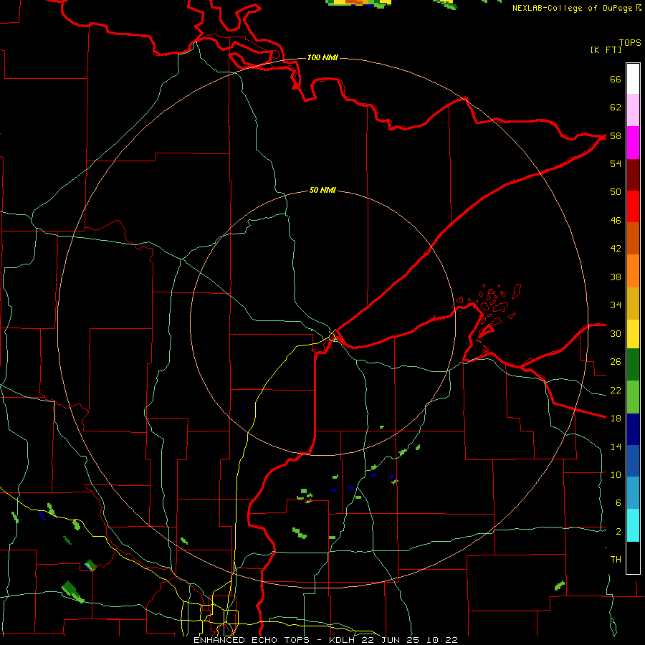Pick the navy blue legend swatch
Viewport: 645px width, 645px height.
coord(633,429)
